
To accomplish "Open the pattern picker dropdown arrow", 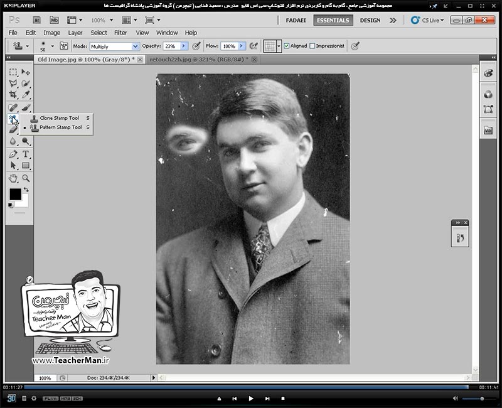I will click(279, 46).
